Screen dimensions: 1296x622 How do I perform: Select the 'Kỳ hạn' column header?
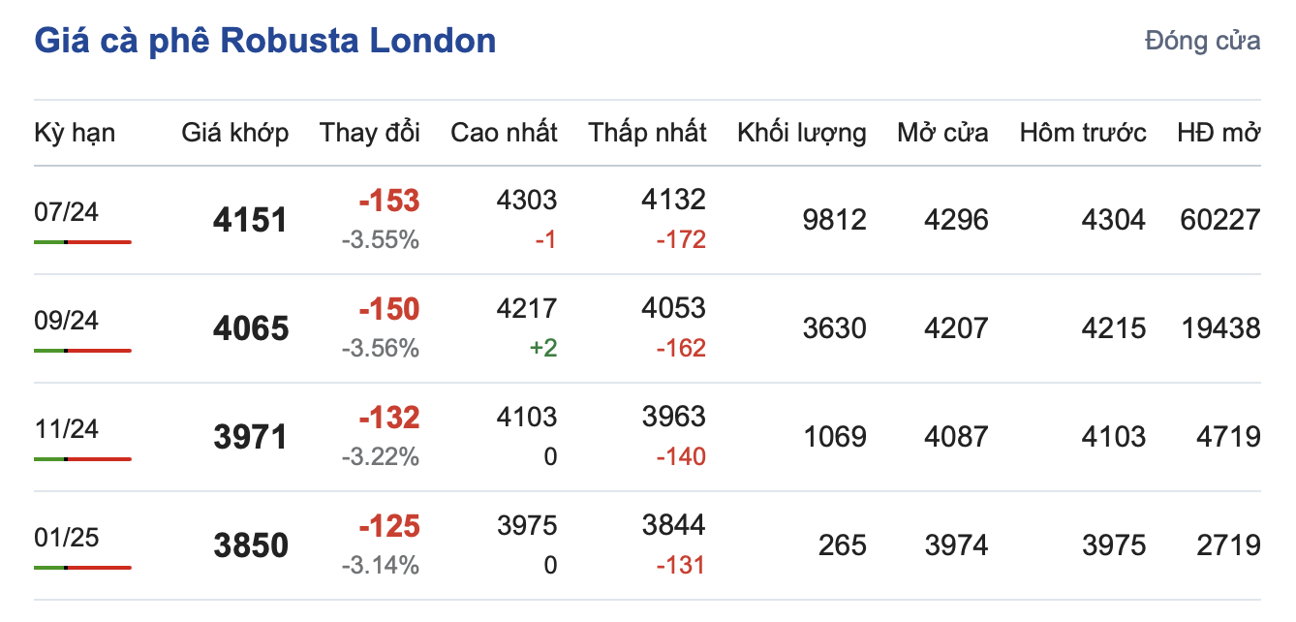click(x=75, y=133)
